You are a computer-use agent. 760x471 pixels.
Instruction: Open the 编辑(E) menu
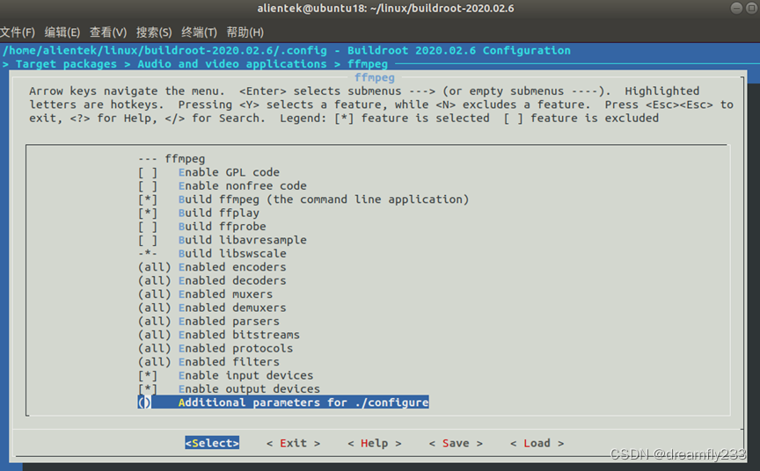(62, 33)
